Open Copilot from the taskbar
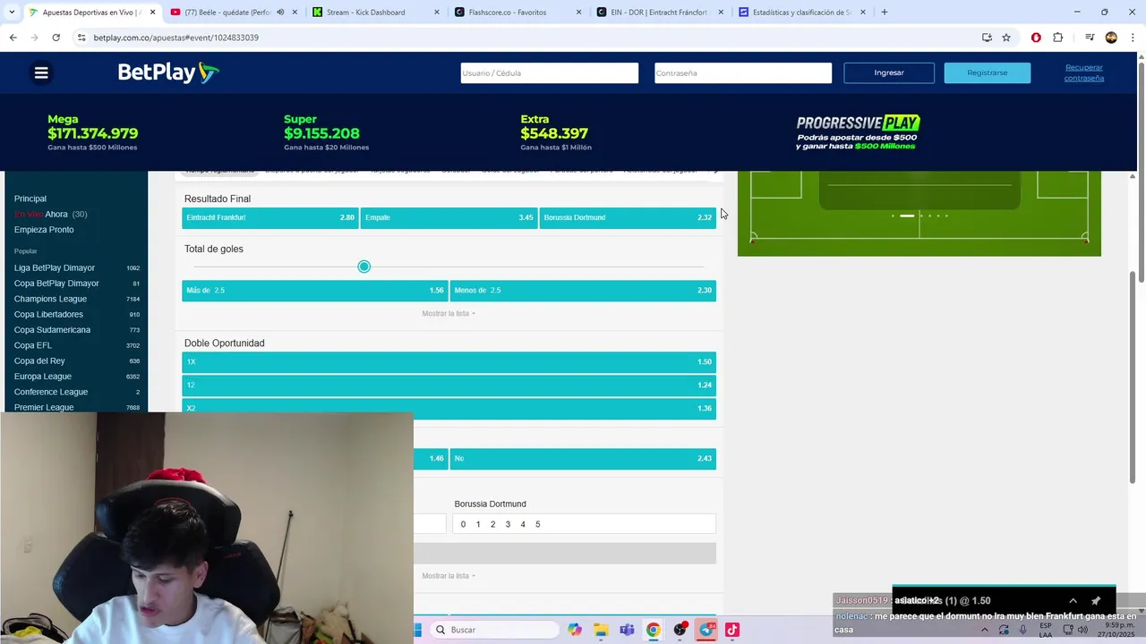This screenshot has height=644, width=1146. click(574, 630)
